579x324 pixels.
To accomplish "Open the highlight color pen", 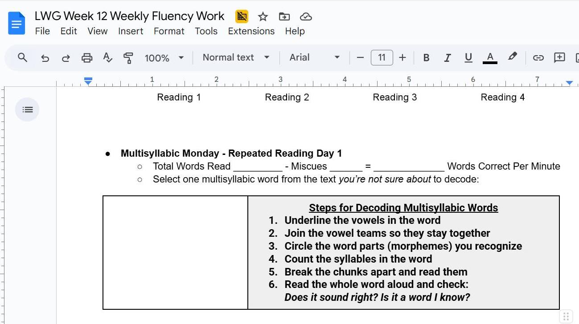I will tap(513, 57).
